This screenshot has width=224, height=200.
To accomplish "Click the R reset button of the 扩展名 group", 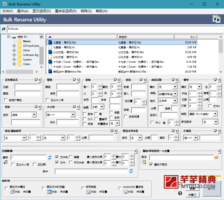I will coord(219,131).
